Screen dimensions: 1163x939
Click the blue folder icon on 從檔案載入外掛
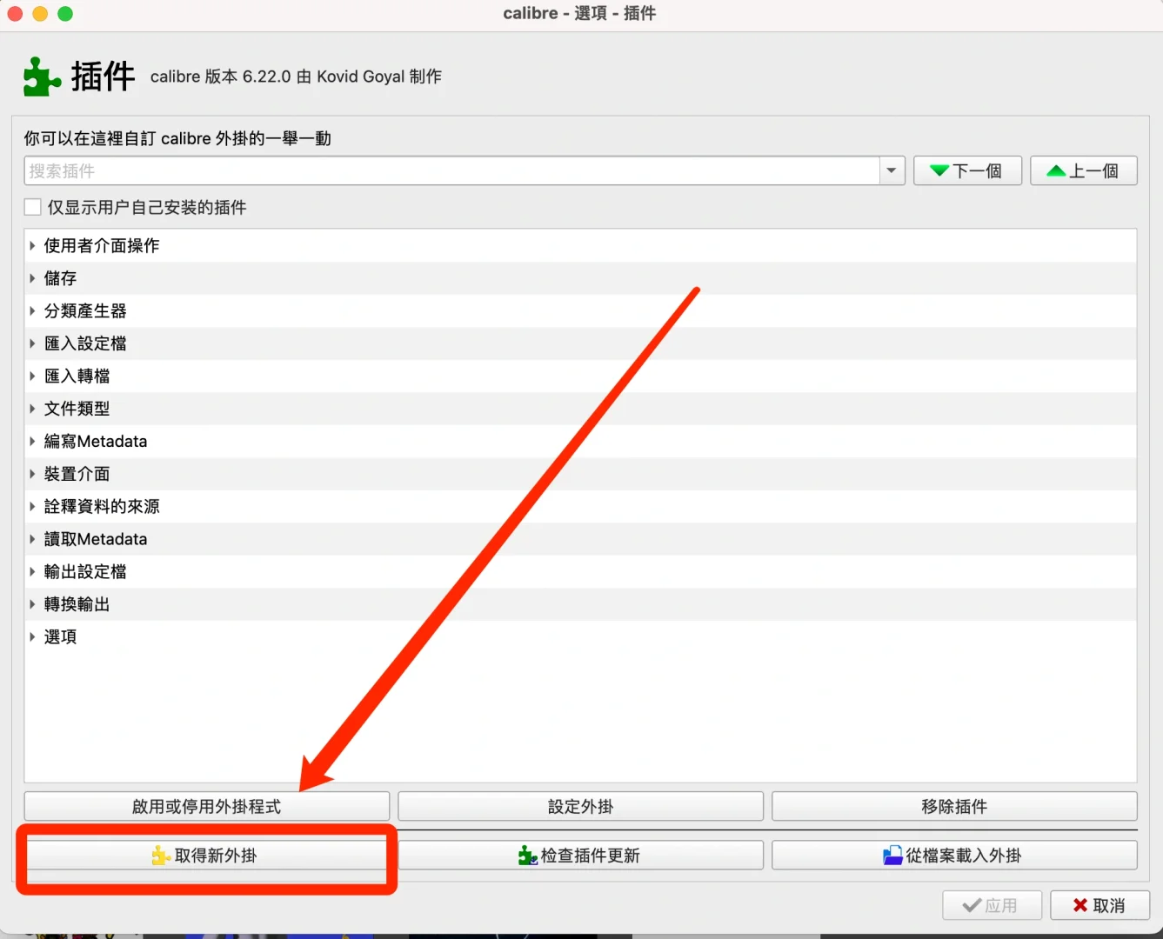click(892, 856)
